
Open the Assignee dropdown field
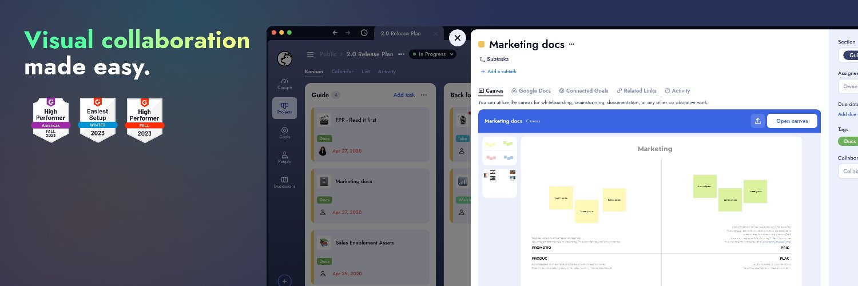tap(848, 86)
